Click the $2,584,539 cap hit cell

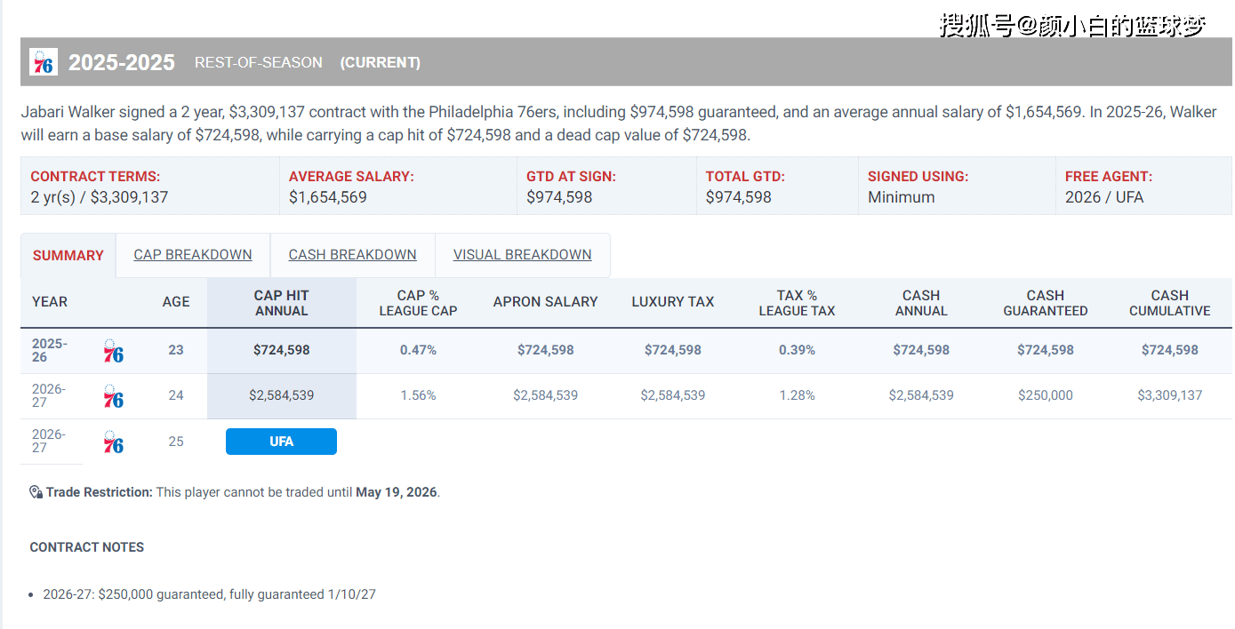point(281,395)
